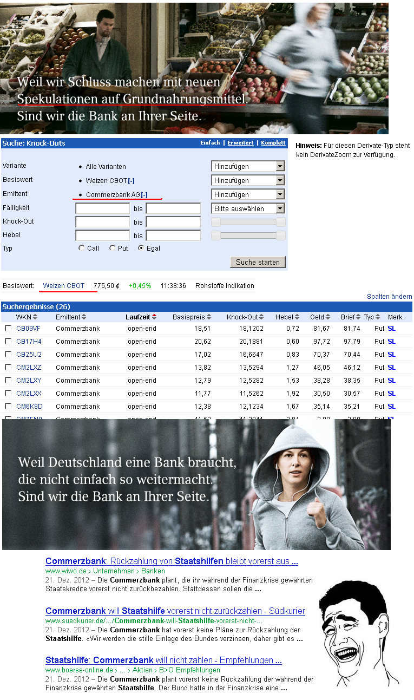Click the Fälligkeit end input field
This screenshot has height=700, width=414.
click(x=173, y=208)
